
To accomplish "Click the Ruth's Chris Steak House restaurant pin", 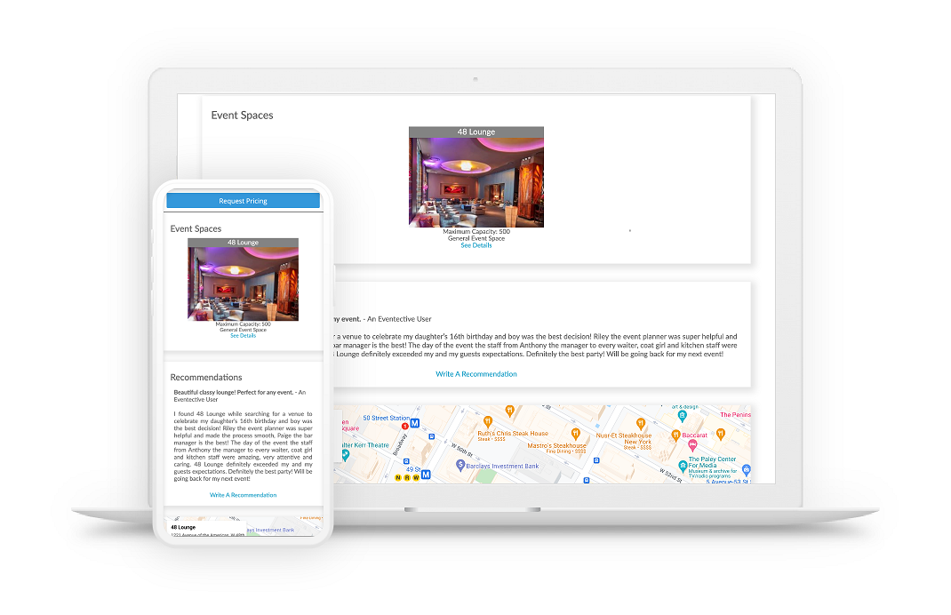I will [488, 421].
